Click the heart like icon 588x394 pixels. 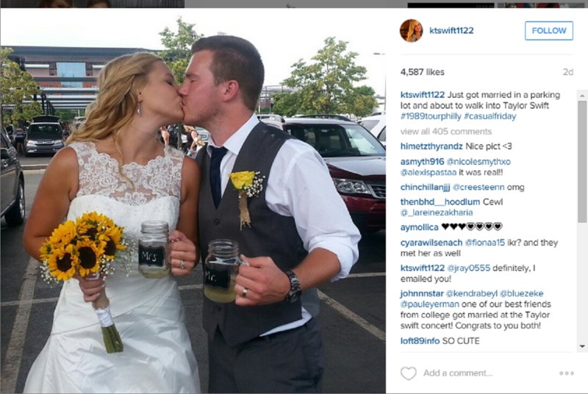tap(408, 373)
